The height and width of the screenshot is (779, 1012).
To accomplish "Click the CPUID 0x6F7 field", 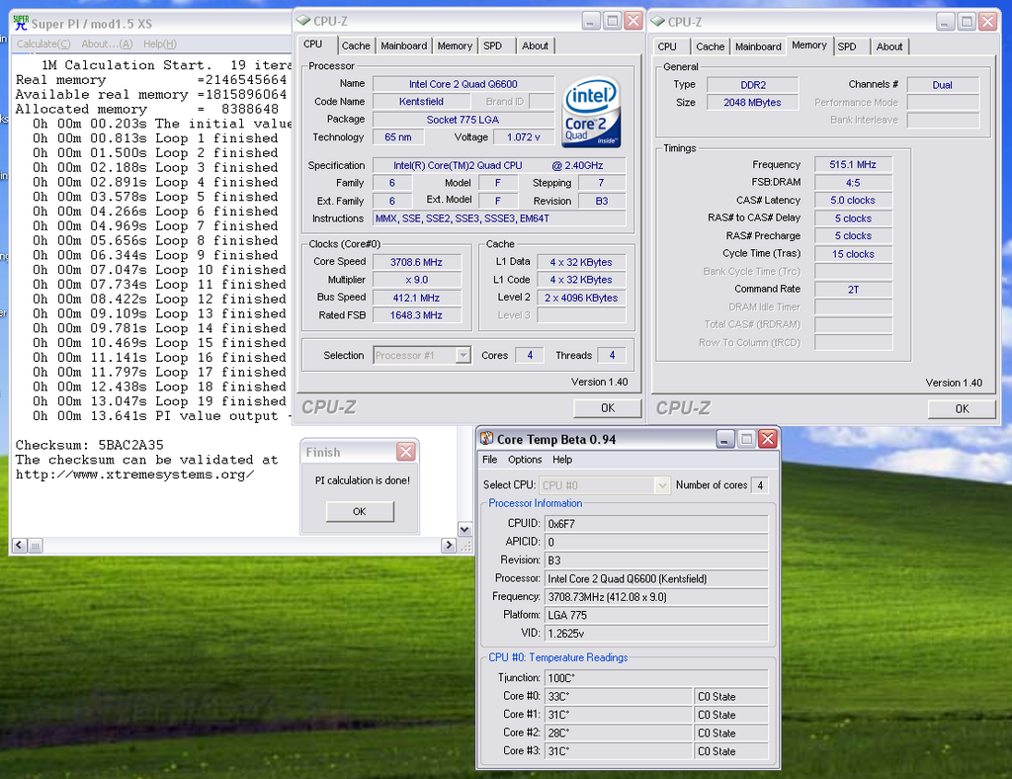I will click(656, 523).
